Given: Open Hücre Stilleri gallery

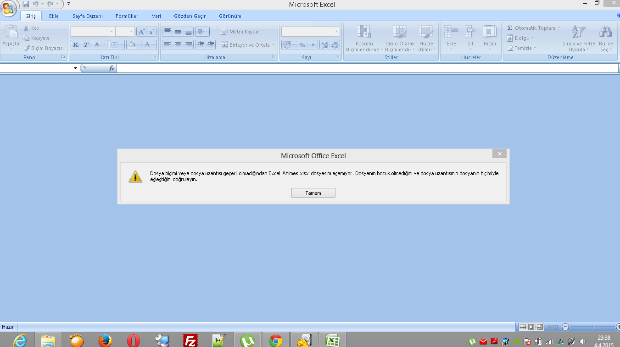Looking at the screenshot, I should (x=426, y=39).
